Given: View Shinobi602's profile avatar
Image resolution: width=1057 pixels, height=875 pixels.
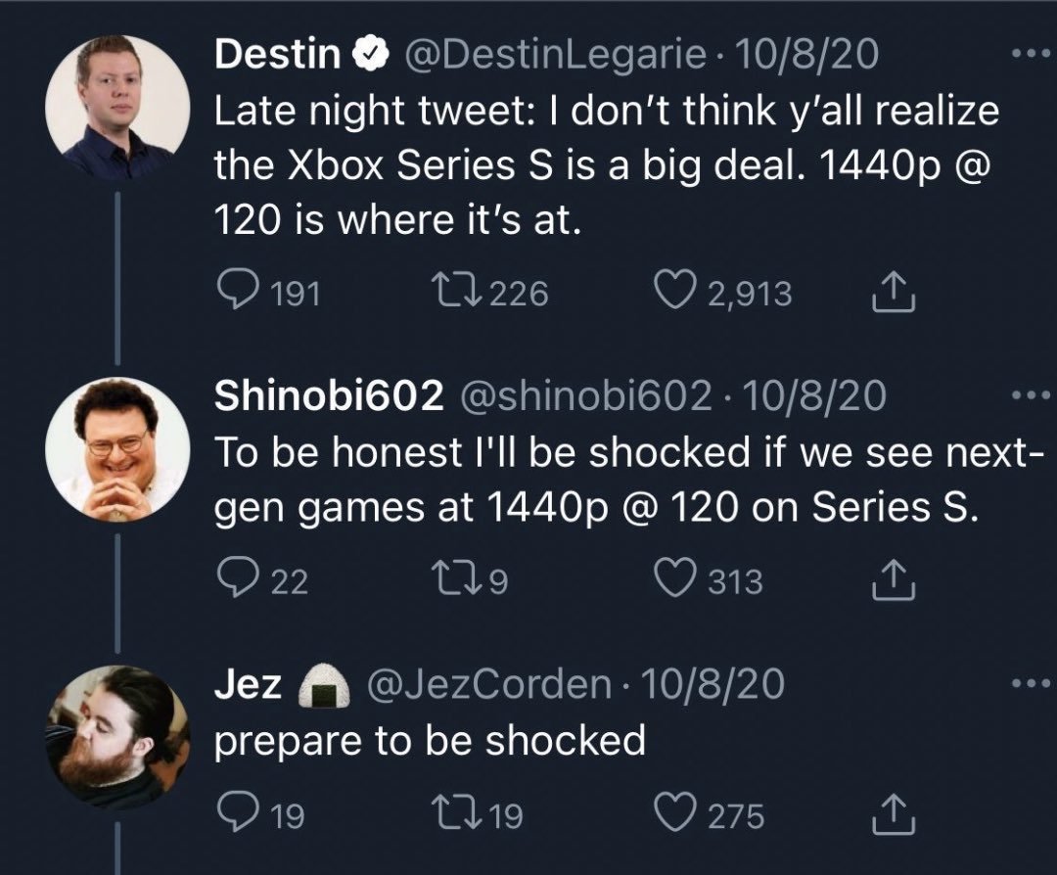Looking at the screenshot, I should 117,447.
